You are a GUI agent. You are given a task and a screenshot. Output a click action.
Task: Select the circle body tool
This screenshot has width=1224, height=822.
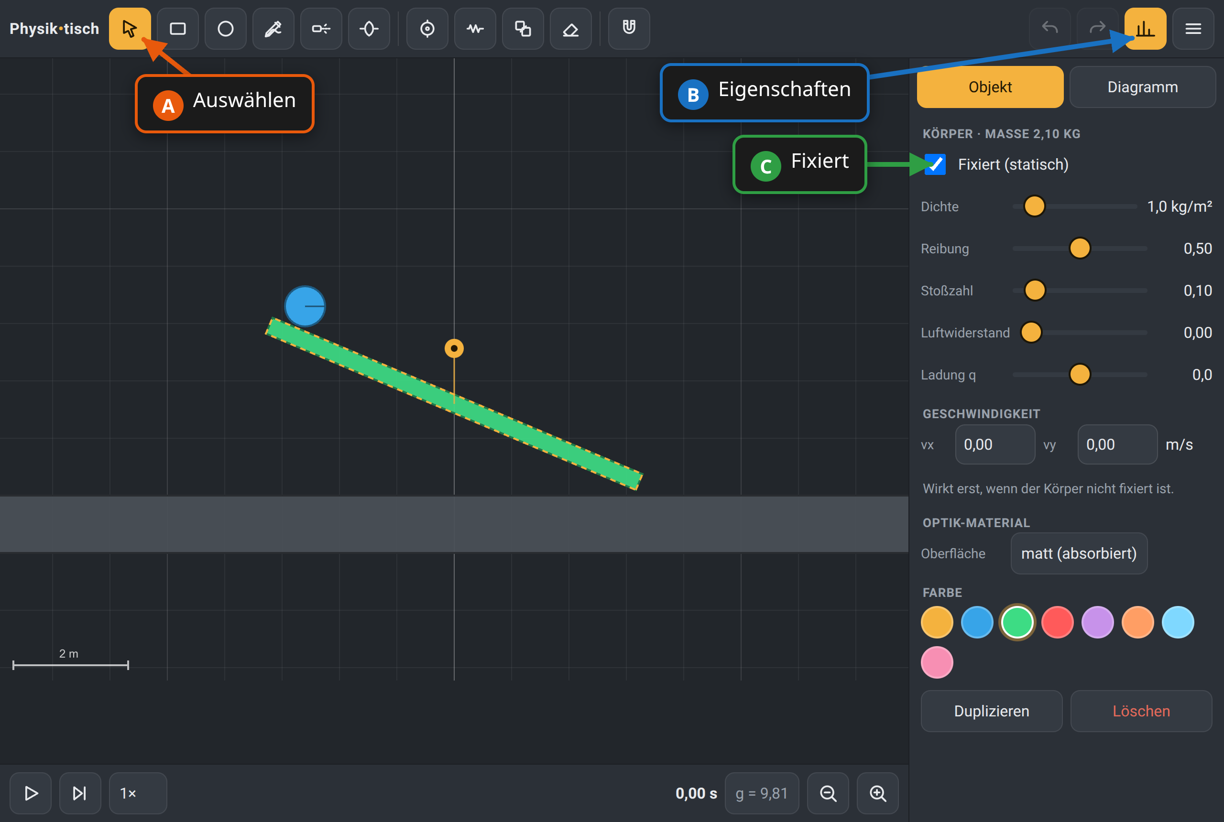(226, 28)
